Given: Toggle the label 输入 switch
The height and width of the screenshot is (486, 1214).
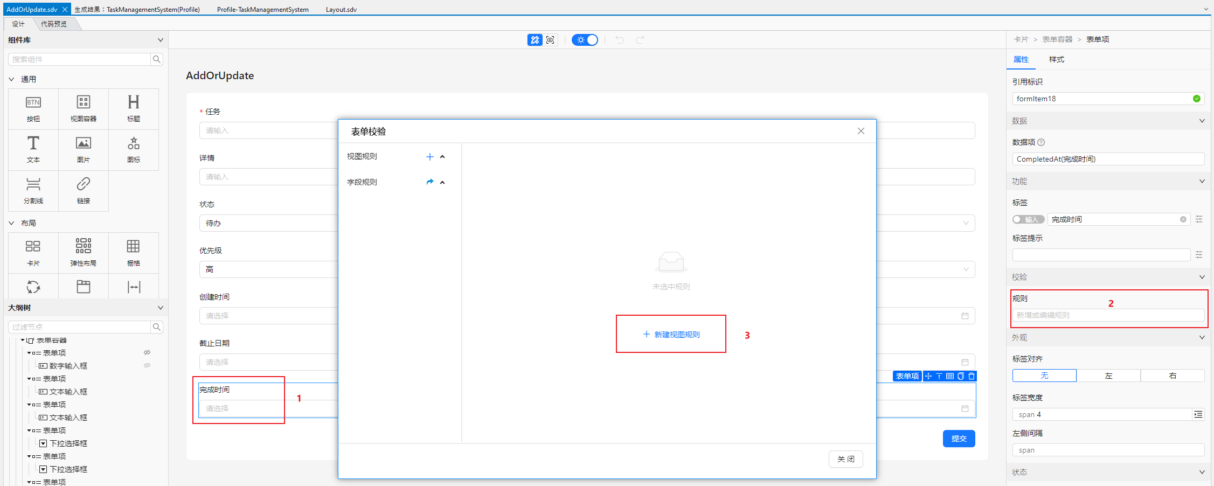Looking at the screenshot, I should [x=1028, y=219].
